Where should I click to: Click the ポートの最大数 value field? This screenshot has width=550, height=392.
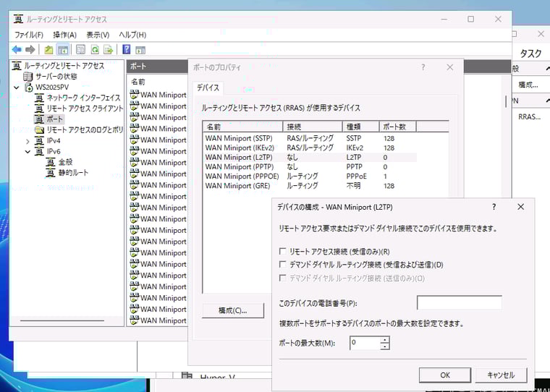(365, 343)
